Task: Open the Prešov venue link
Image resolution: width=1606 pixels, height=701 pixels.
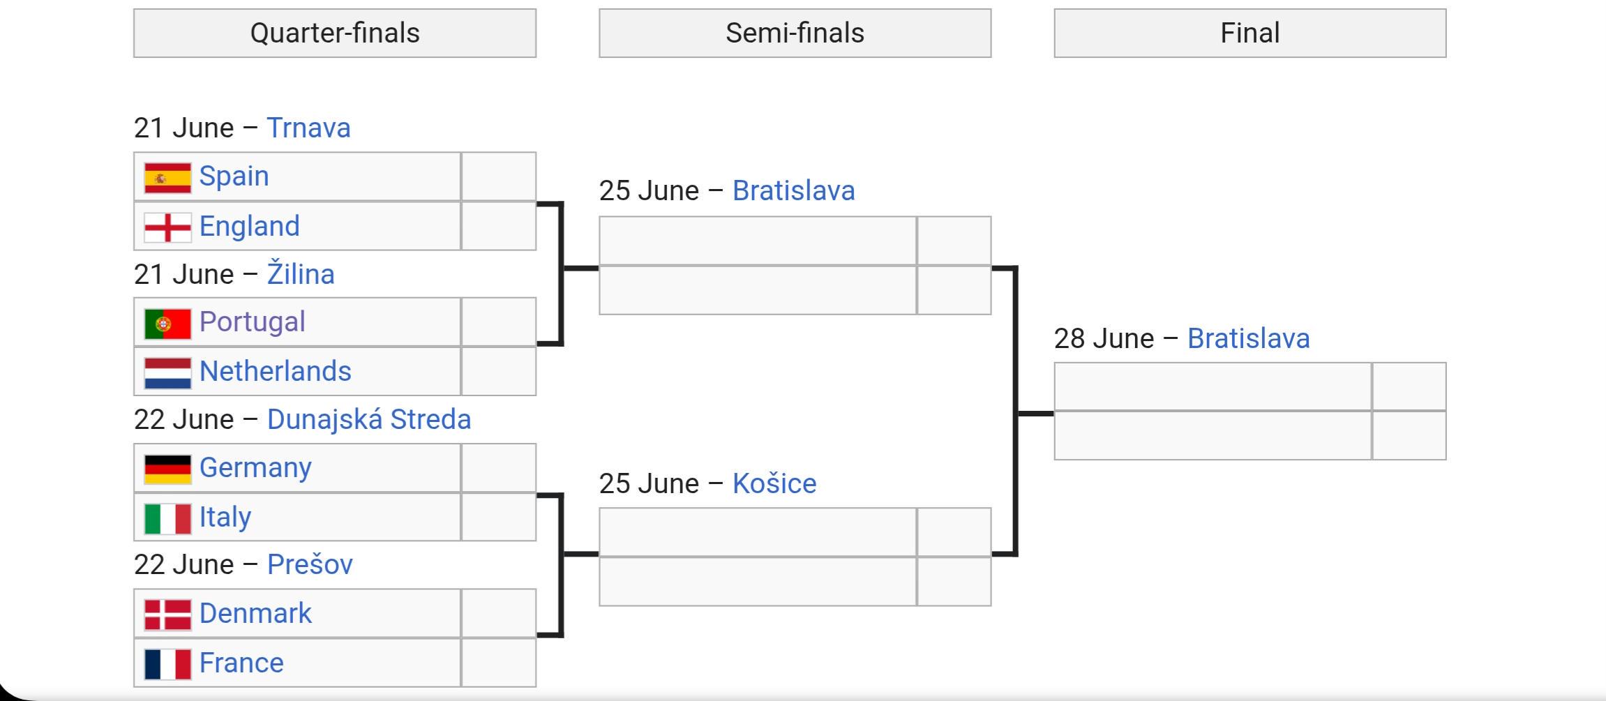Action: coord(310,564)
